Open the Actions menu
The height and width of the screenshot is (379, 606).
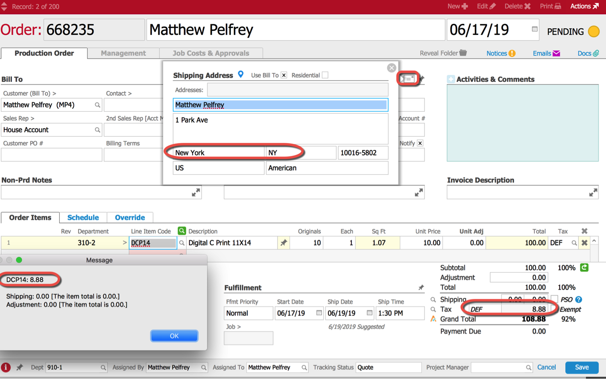tap(584, 6)
